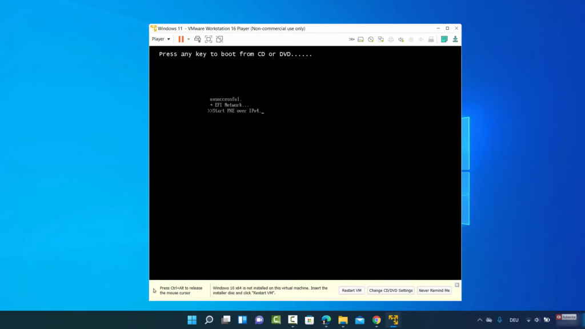Expand the power options arrow beside pause
585x329 pixels.
coord(189,39)
